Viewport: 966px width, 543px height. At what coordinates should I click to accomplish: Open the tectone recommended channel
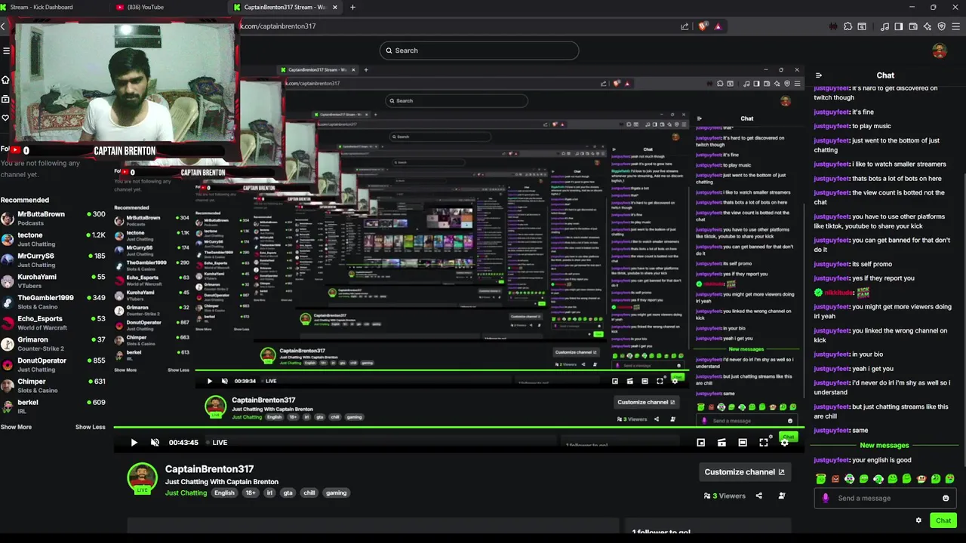pyautogui.click(x=53, y=239)
